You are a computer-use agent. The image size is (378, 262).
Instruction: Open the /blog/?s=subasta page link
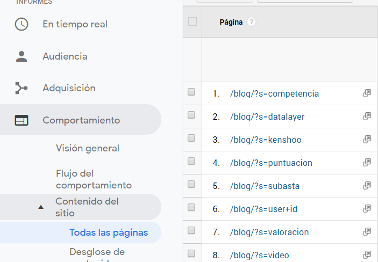265,186
